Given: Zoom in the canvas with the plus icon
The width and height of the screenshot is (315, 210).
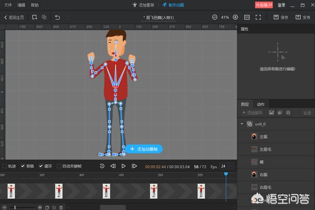Looking at the screenshot, I should point(235,17).
